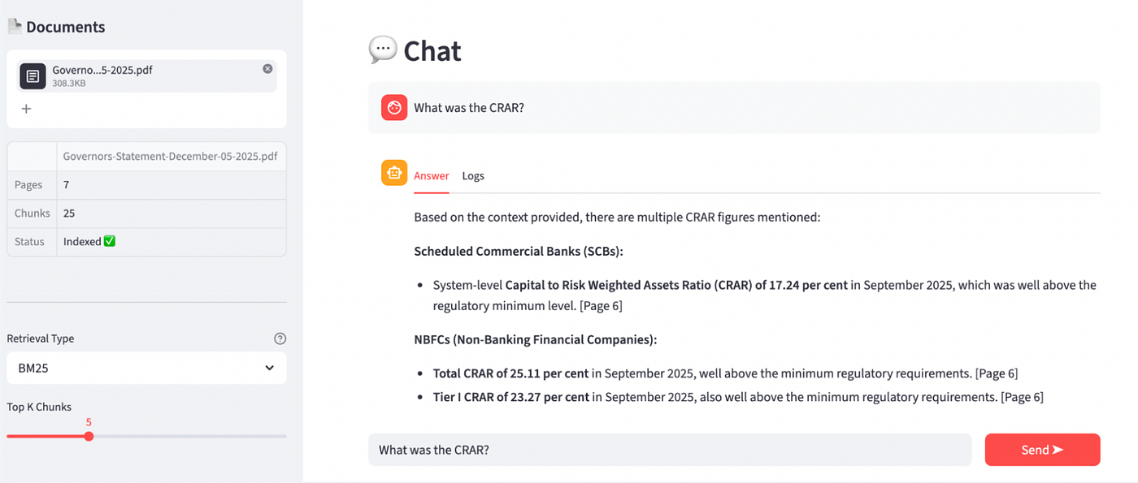Switch to the Logs tab
This screenshot has width=1138, height=483.
coord(473,175)
